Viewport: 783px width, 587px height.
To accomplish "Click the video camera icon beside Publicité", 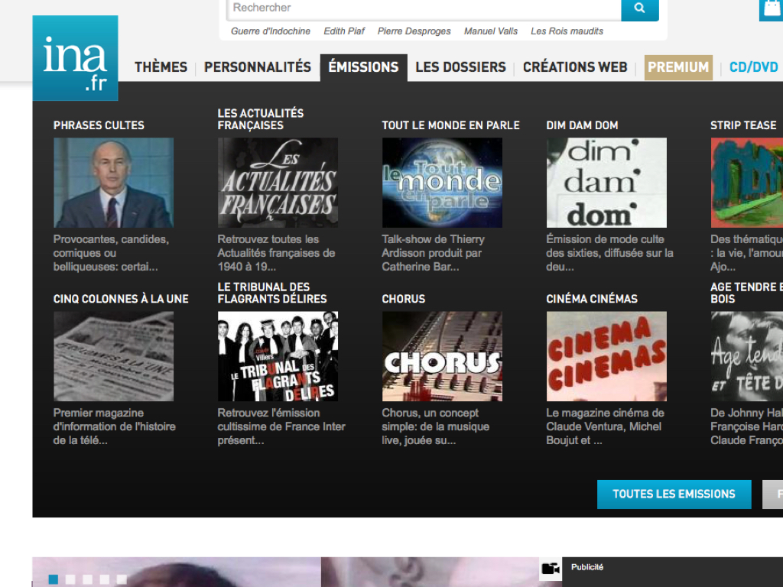I will (551, 568).
